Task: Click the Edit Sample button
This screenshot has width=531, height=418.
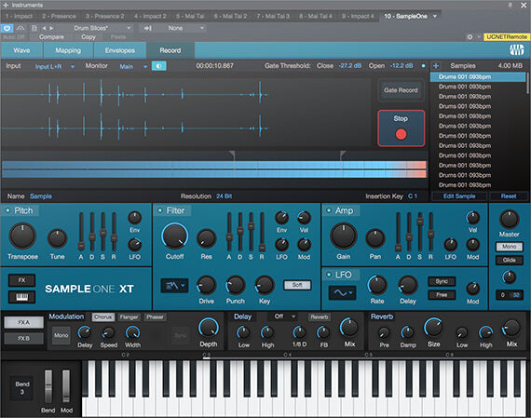Action: click(459, 196)
